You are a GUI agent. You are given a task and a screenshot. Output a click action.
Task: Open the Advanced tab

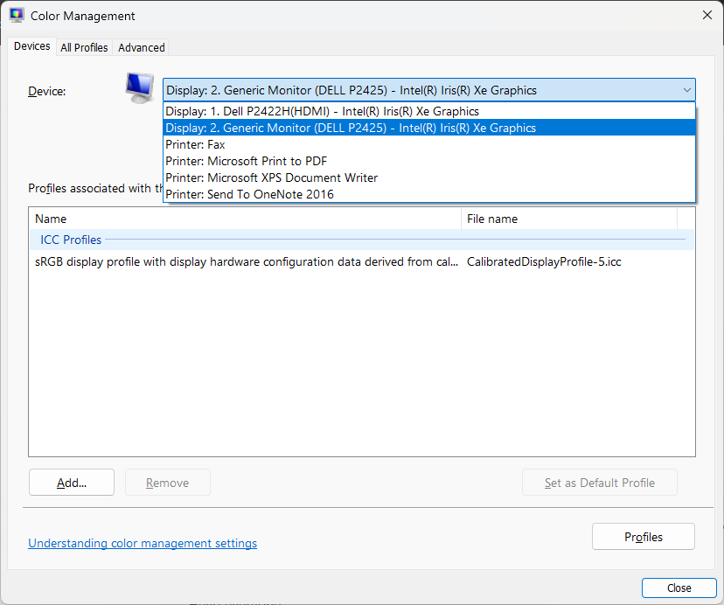point(142,47)
